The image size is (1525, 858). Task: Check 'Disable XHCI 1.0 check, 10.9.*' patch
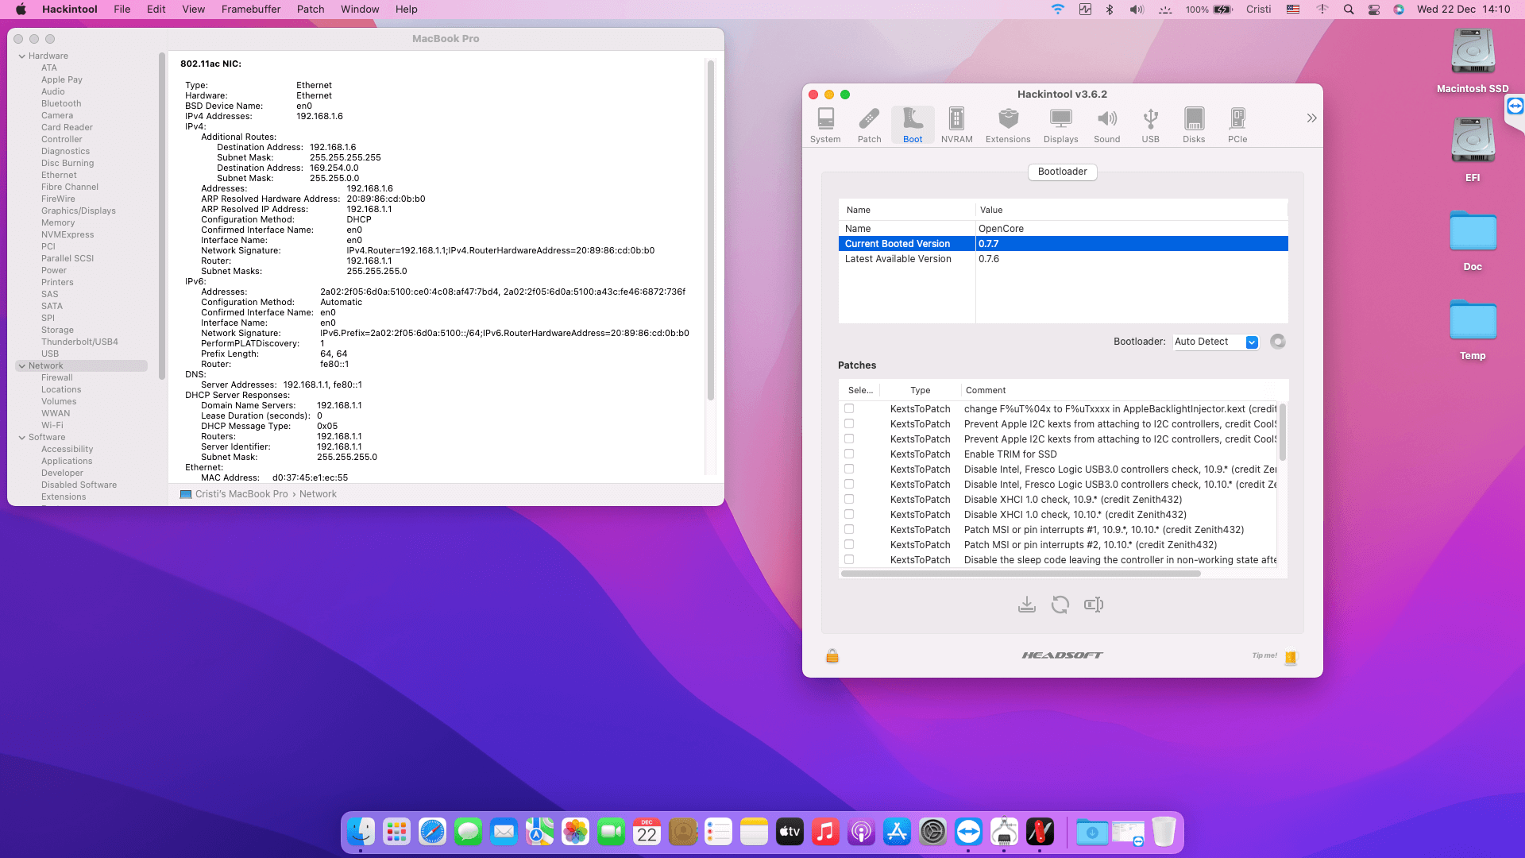click(849, 500)
